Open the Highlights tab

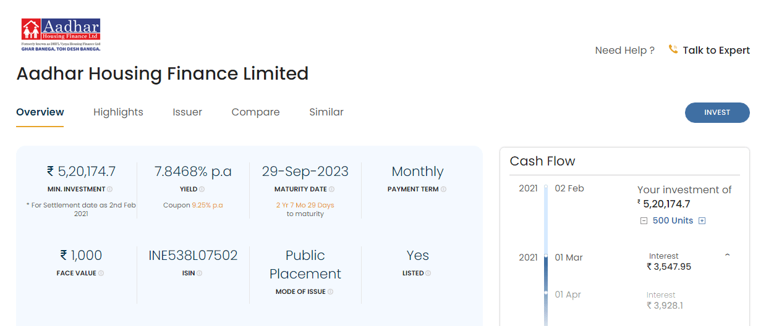(x=118, y=112)
